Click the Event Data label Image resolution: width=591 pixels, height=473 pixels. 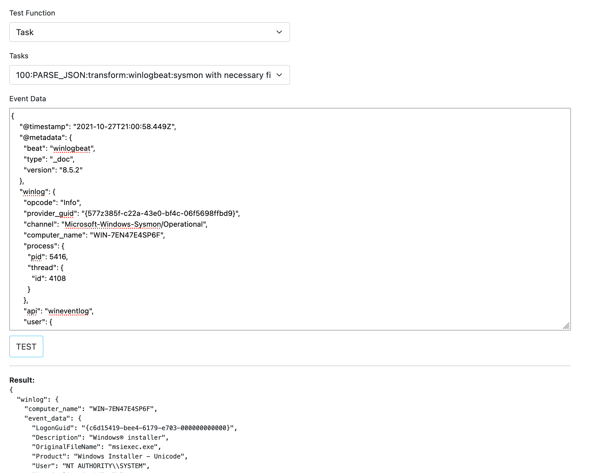click(28, 99)
